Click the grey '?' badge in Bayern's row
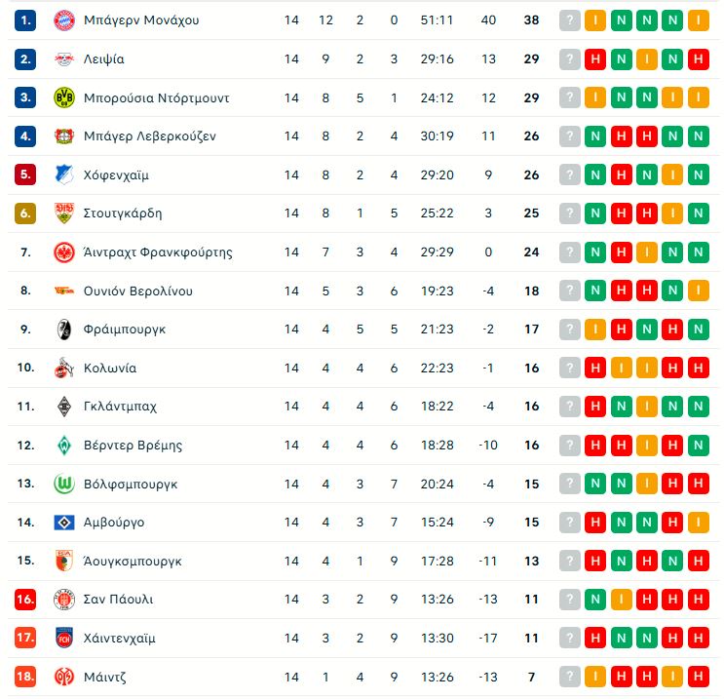The height and width of the screenshot is (699, 724). point(569,20)
